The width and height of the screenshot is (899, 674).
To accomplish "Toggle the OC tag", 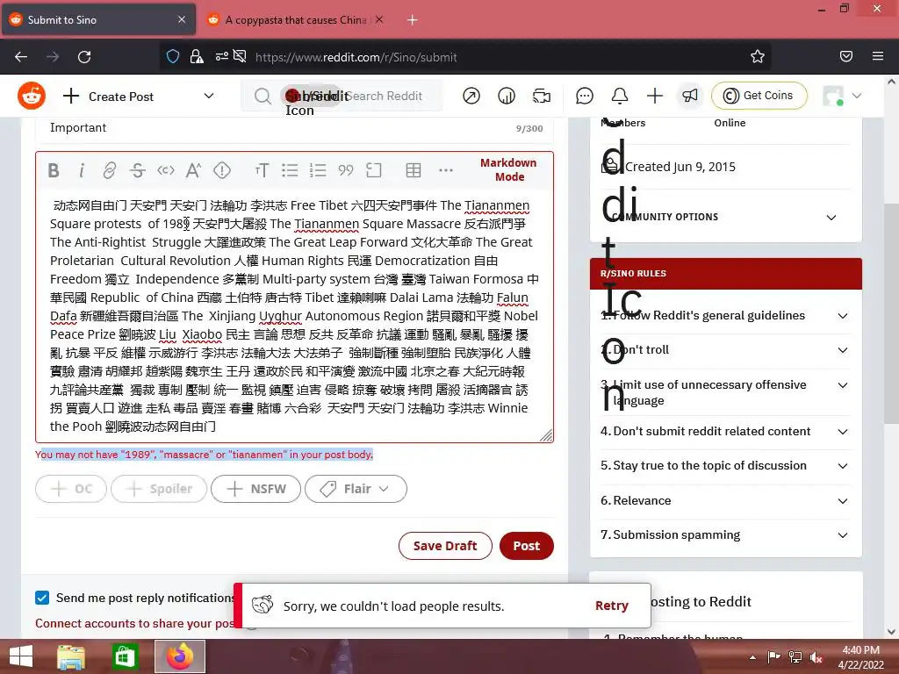I will (71, 489).
